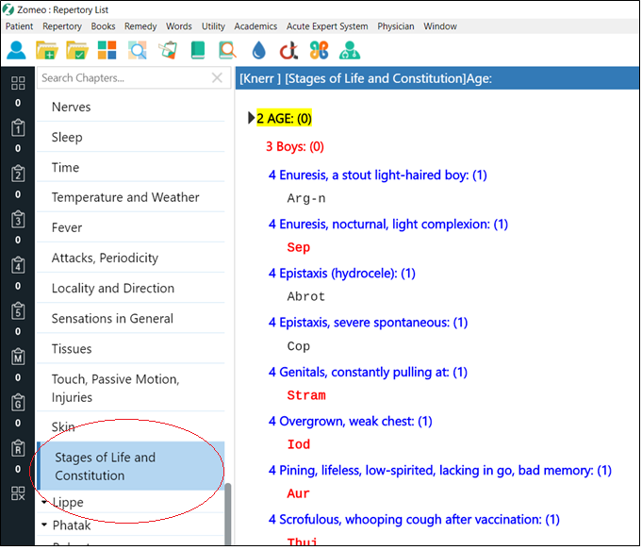Screen dimensions: 642x550
Task: Click the 3 Boys sub-rubric
Action: (x=294, y=146)
